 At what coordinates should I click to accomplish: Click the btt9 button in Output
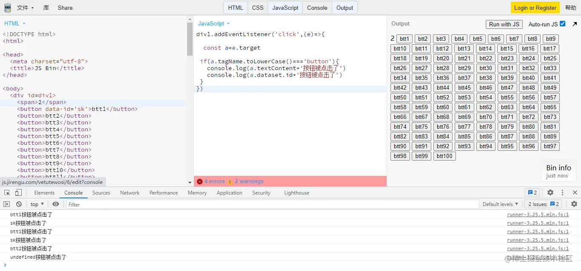click(x=551, y=39)
